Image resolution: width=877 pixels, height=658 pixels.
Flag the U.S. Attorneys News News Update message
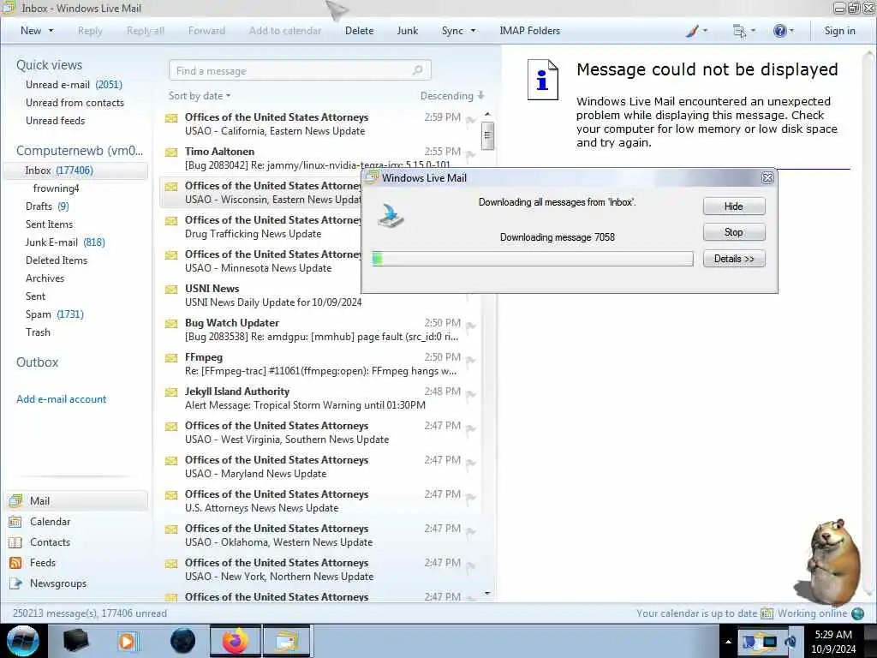point(471,497)
